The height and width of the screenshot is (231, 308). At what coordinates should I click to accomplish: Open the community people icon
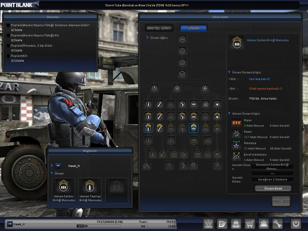pos(263,224)
